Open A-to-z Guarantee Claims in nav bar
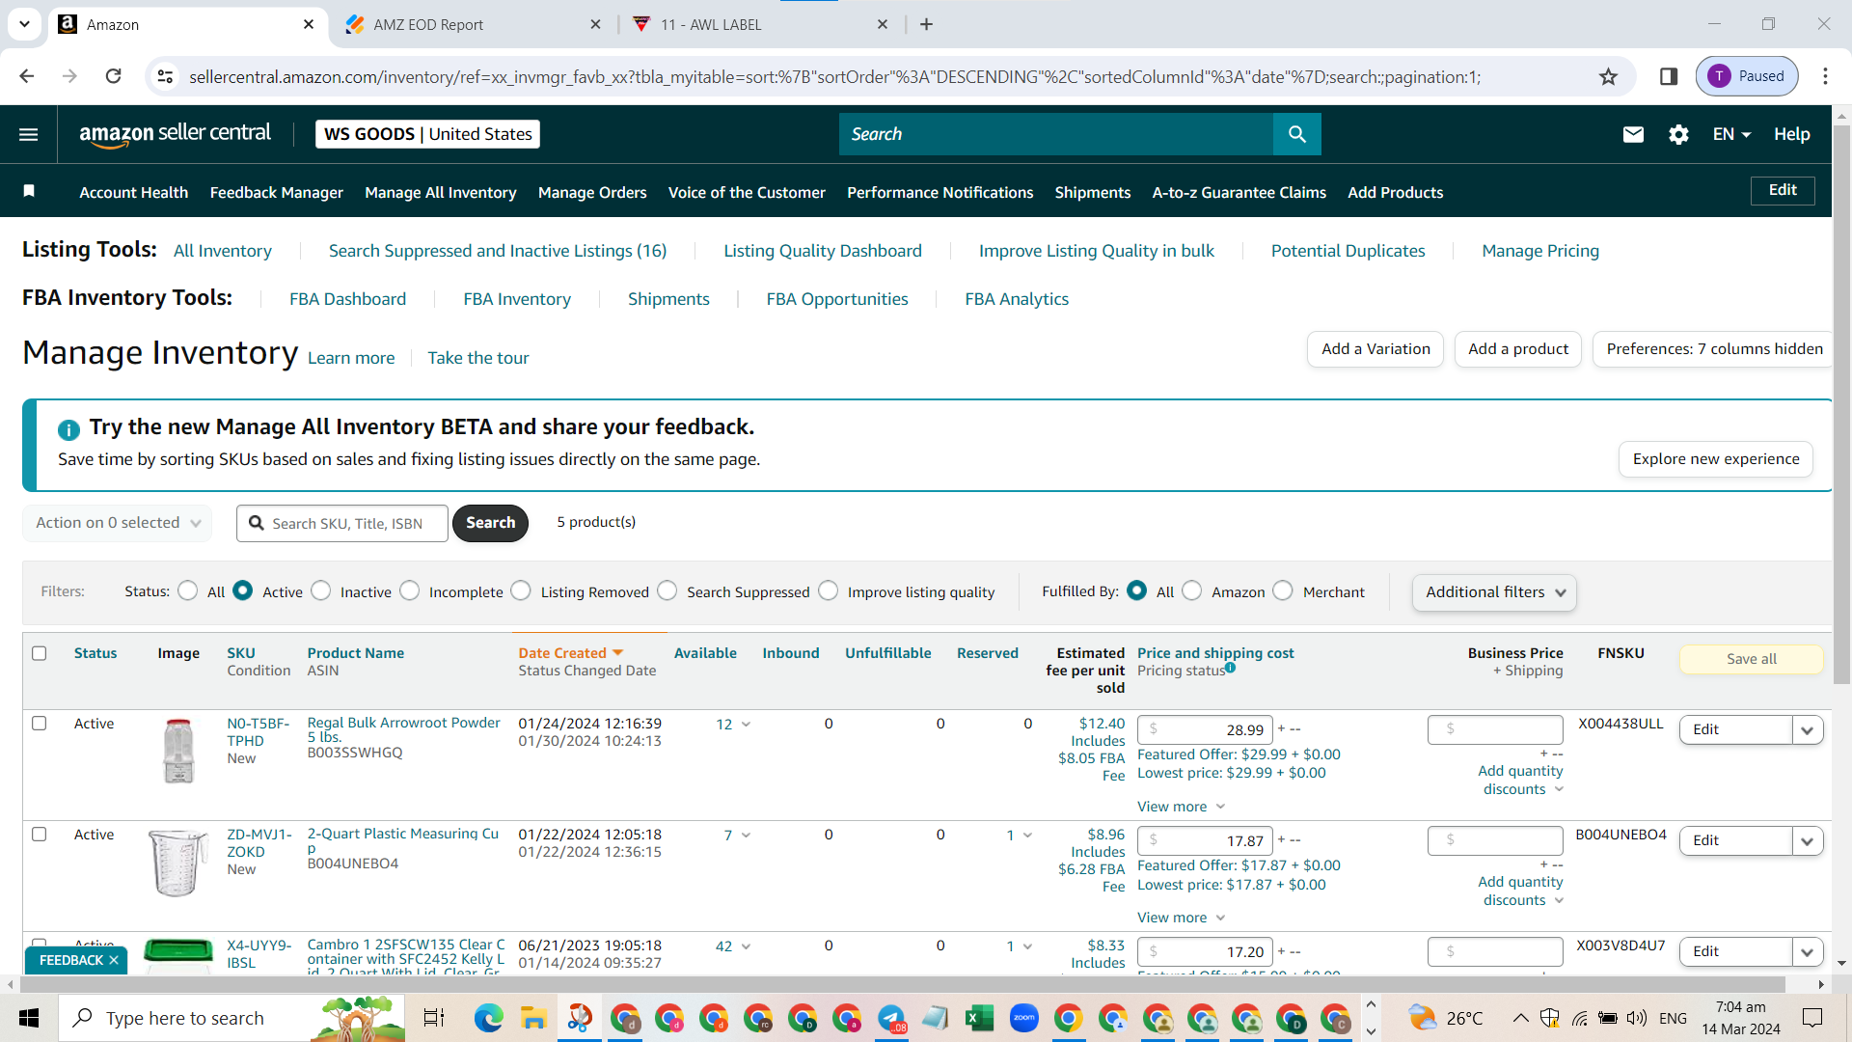The height and width of the screenshot is (1042, 1852). click(1239, 192)
